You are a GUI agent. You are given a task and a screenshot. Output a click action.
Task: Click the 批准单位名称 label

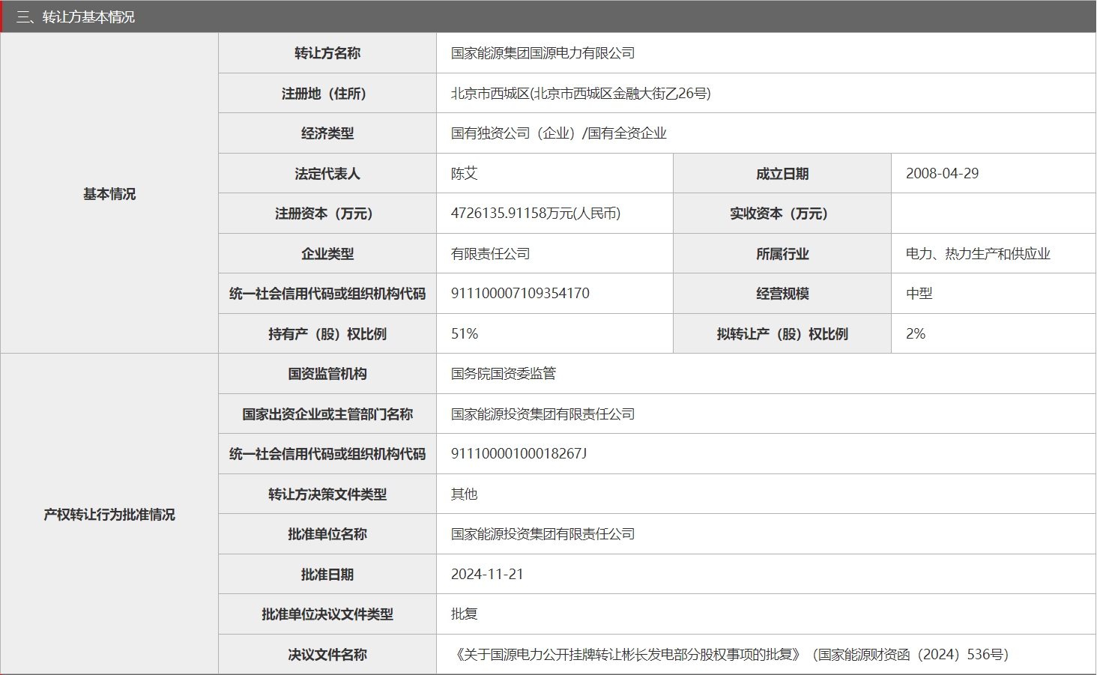(x=327, y=534)
